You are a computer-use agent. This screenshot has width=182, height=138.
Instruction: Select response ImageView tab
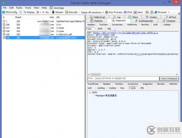pyautogui.click(x=148, y=84)
